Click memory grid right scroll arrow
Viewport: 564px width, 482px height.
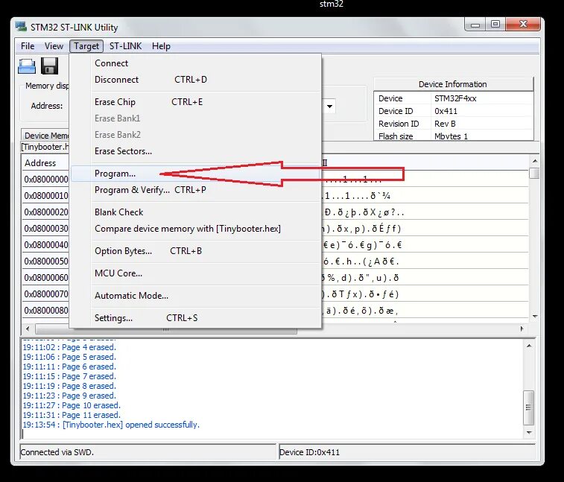point(522,329)
